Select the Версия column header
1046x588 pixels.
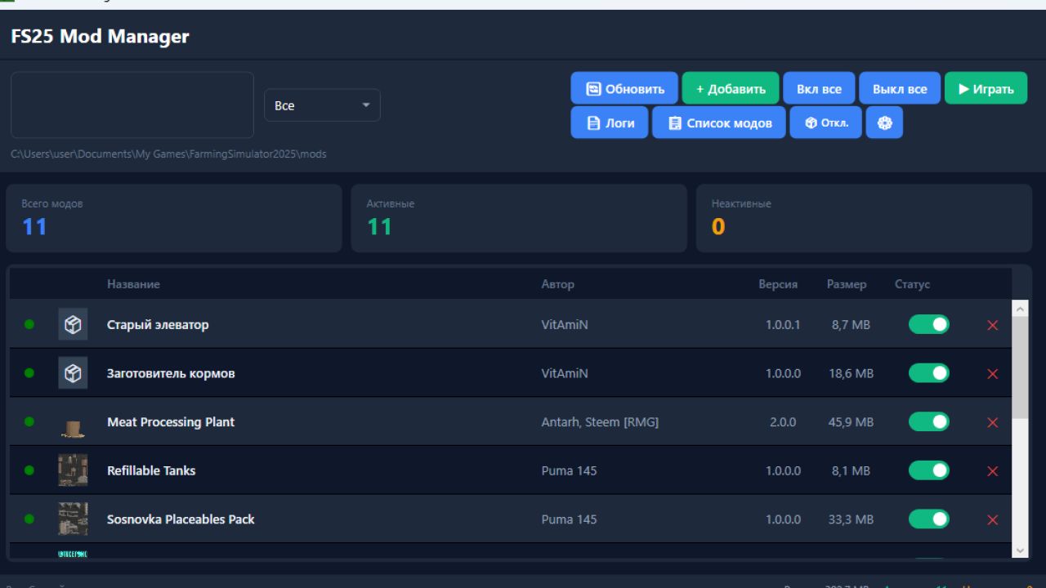[780, 284]
